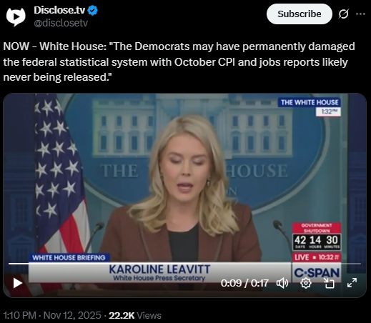The height and width of the screenshot is (323, 371).
Task: Expand the video to fullscreen
Action: pos(352,283)
